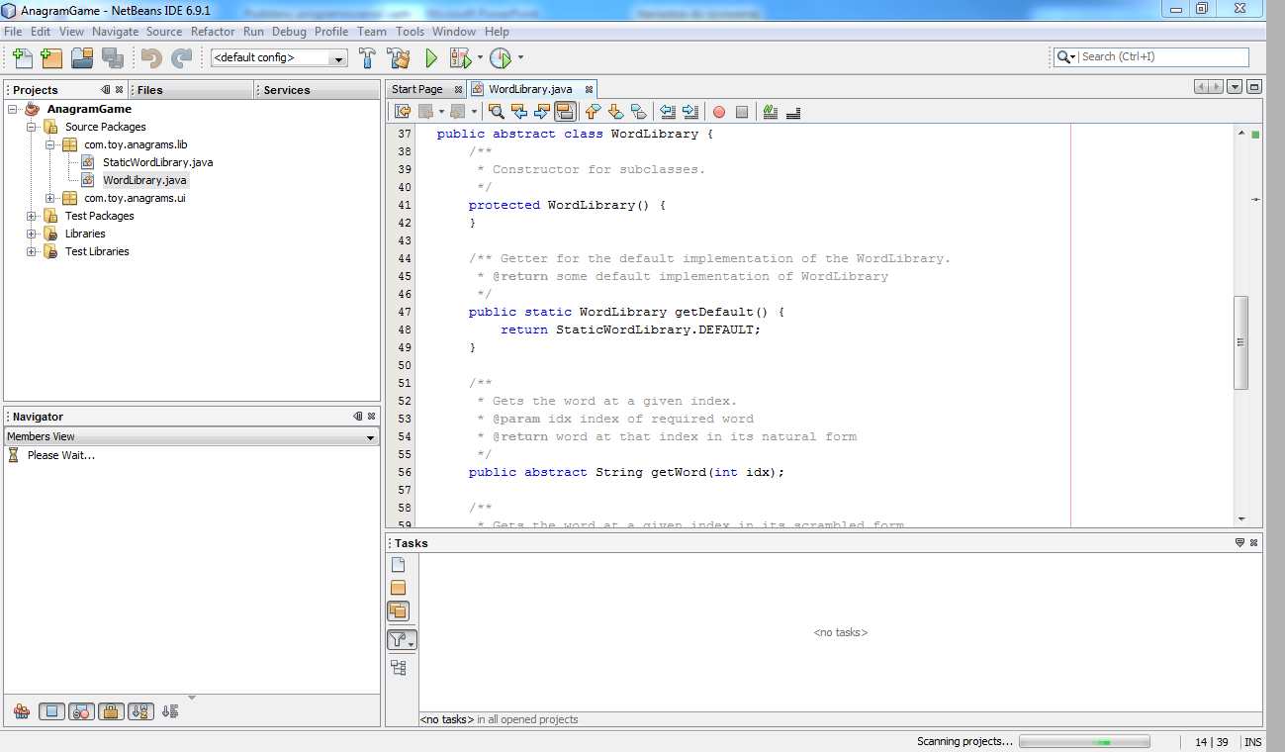Screen dimensions: 1285x752
Task: Show tasks for currently edited file only
Action: 399,565
